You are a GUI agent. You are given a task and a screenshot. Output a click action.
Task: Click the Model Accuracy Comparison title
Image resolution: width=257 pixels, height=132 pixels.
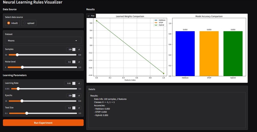[209, 16]
